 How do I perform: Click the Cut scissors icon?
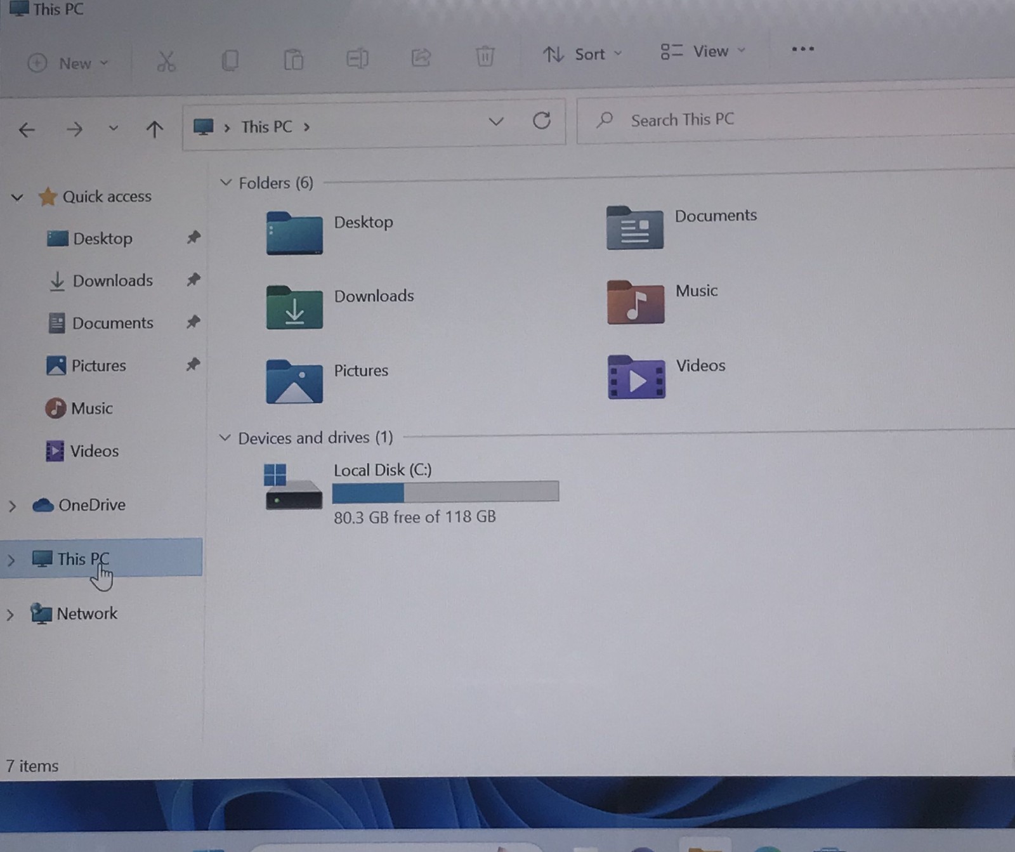click(x=166, y=62)
